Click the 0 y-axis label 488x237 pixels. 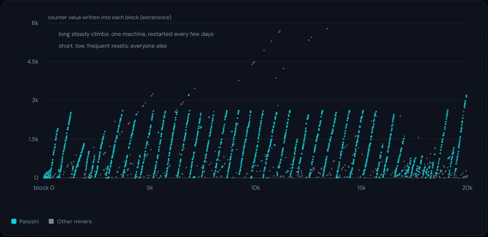(36, 178)
